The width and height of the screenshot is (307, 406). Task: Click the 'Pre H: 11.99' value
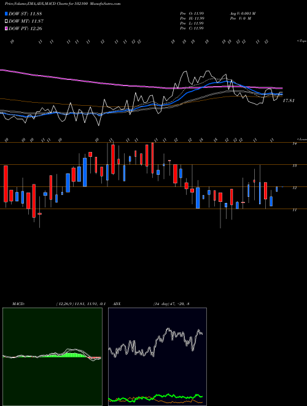192,18
